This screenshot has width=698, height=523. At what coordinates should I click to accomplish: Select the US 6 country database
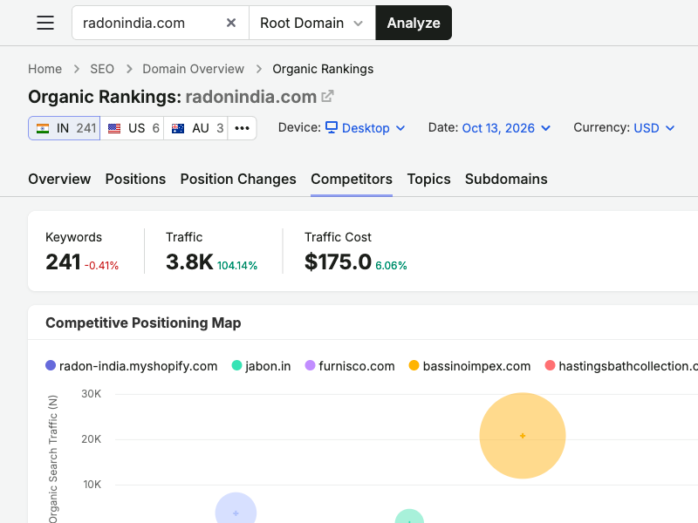pos(133,128)
